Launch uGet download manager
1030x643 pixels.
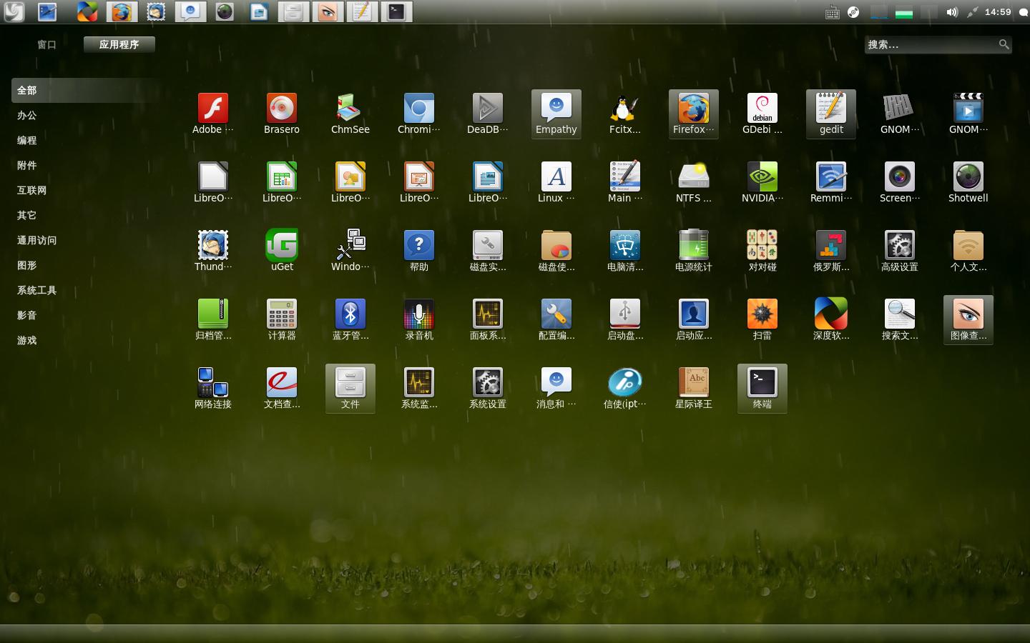(x=282, y=251)
